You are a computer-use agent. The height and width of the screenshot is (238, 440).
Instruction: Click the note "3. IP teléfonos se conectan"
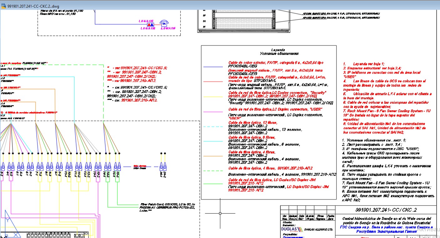(x=382, y=72)
